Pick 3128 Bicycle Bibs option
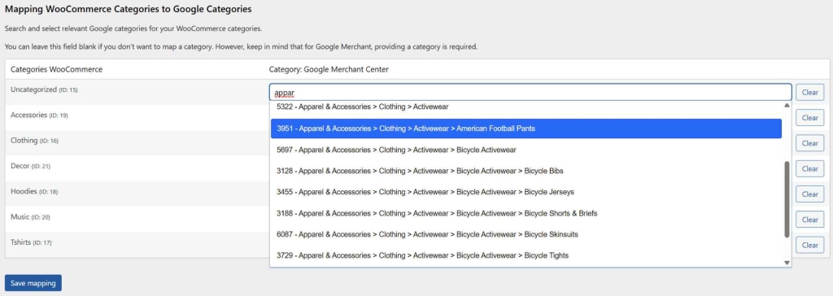This screenshot has width=833, height=296. point(526,171)
